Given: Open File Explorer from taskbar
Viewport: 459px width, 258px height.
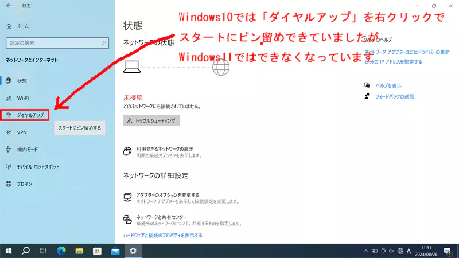Looking at the screenshot, I should (x=79, y=251).
